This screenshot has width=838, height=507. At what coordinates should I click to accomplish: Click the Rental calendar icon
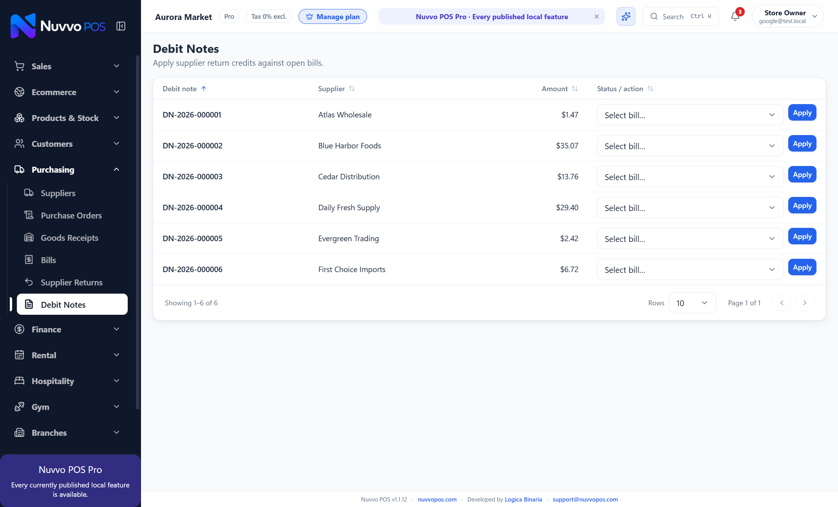[19, 355]
